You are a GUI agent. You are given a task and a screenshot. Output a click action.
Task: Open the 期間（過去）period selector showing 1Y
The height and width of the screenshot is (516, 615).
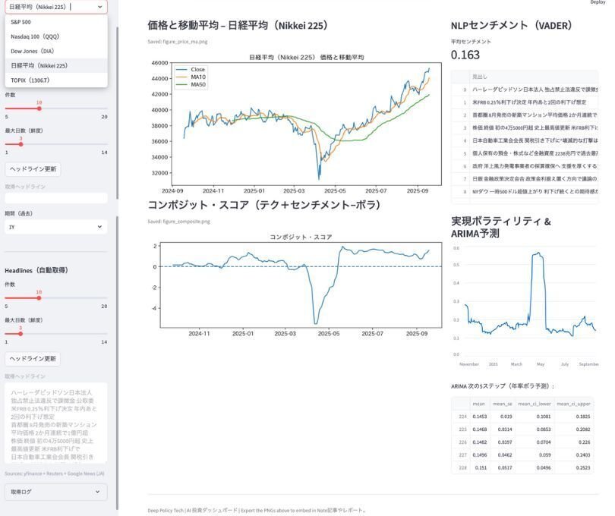coord(57,228)
